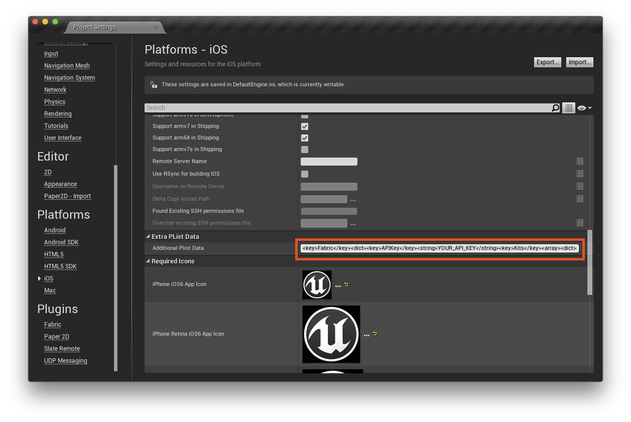Click the sidebar vertical scrollbar
The width and height of the screenshot is (631, 422).
(x=116, y=268)
